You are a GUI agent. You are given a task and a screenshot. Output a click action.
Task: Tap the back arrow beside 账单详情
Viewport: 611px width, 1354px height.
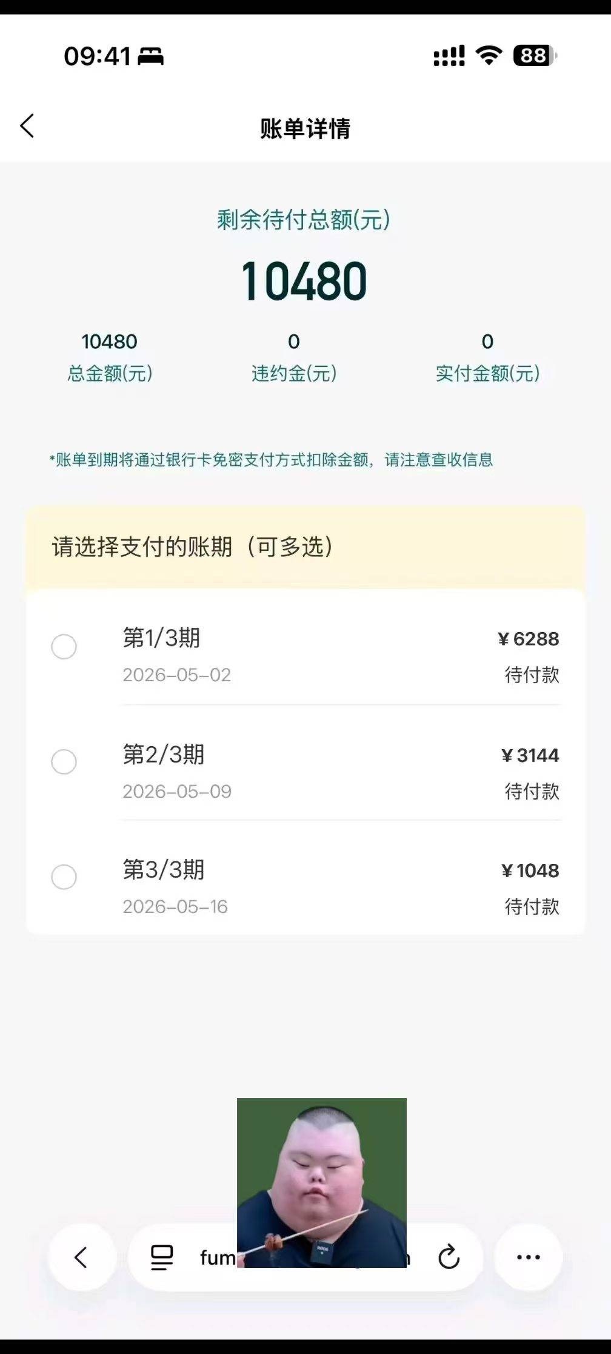(x=27, y=126)
